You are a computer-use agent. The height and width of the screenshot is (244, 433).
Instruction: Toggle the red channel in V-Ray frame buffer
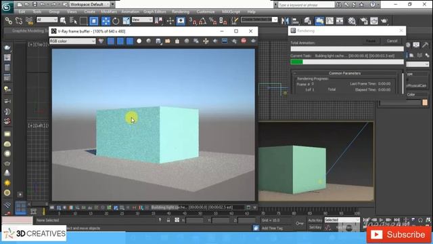click(x=111, y=41)
